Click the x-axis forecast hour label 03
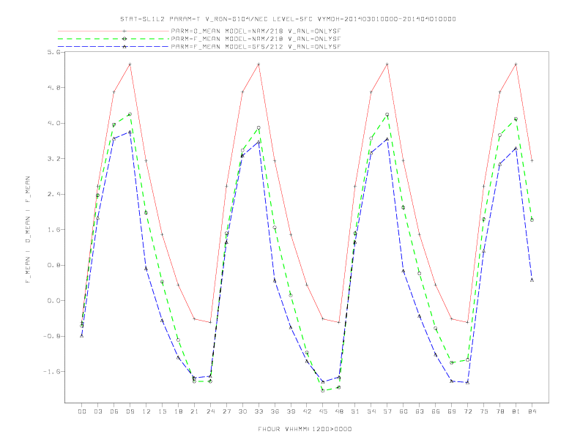 tap(97, 411)
